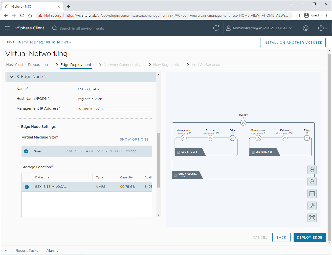Viewport: 332px width, 255px height.
Task: Open the NSX instance 192.168.10.16:443 dropdown
Action: tap(44, 42)
